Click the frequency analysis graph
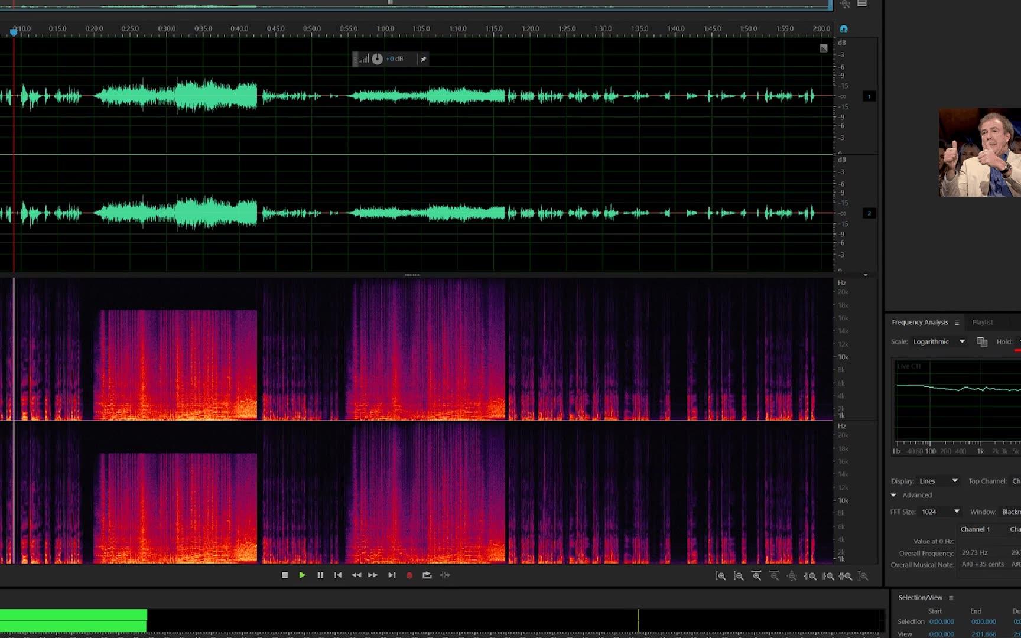This screenshot has width=1021, height=638. (957, 400)
